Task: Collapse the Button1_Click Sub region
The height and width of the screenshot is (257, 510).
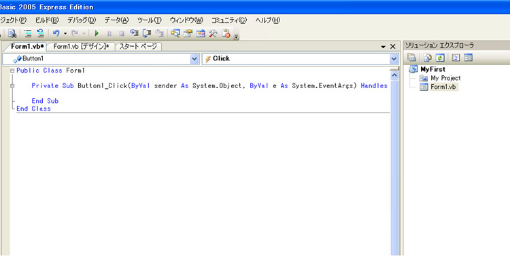Action: point(12,86)
